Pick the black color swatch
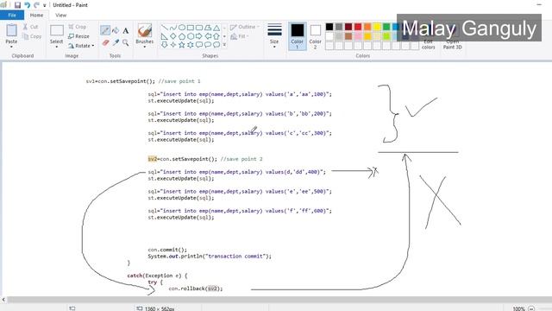This screenshot has width=552, height=311. 329,27
